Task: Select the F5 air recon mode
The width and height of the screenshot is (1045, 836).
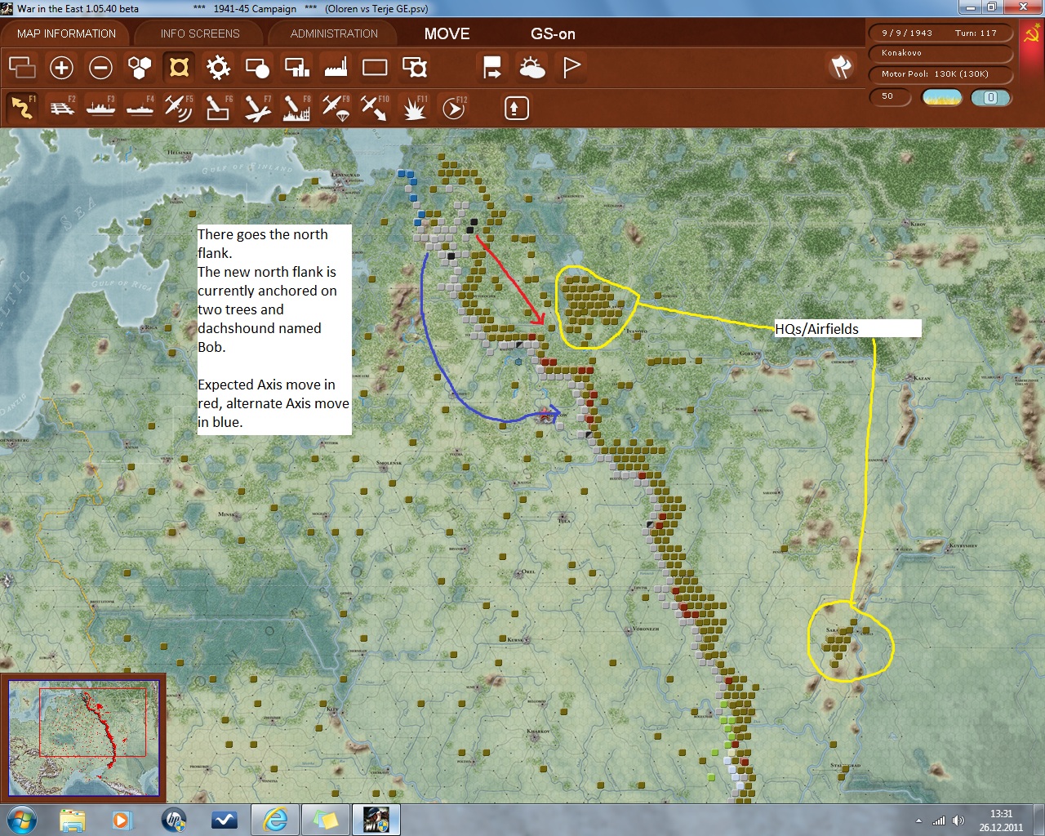Action: point(179,107)
